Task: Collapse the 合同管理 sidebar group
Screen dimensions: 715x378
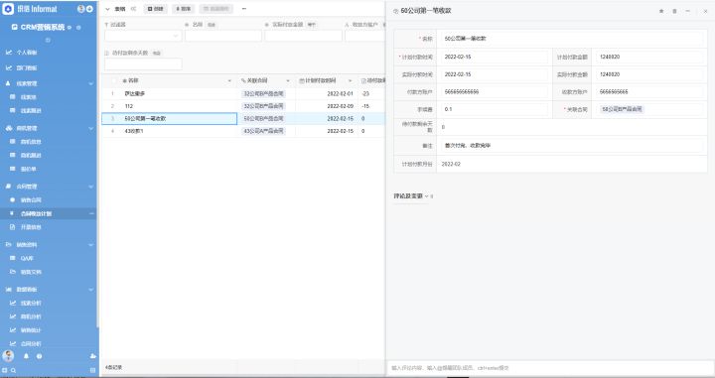Action: (x=90, y=187)
